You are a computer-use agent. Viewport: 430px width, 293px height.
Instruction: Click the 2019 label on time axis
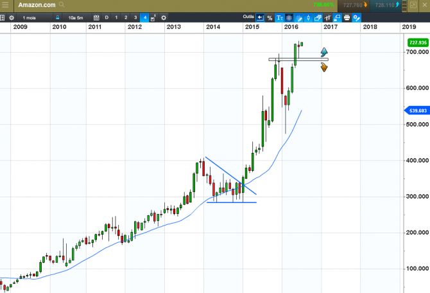click(x=409, y=27)
